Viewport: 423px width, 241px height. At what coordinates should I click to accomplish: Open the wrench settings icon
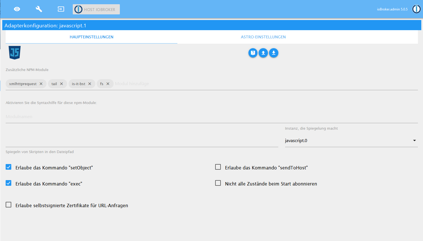[x=39, y=9]
